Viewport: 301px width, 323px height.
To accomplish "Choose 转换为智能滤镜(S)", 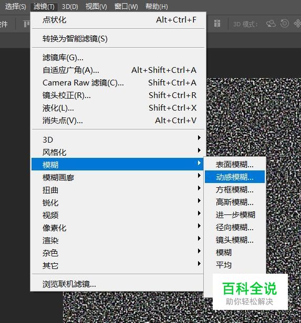I will point(118,38).
